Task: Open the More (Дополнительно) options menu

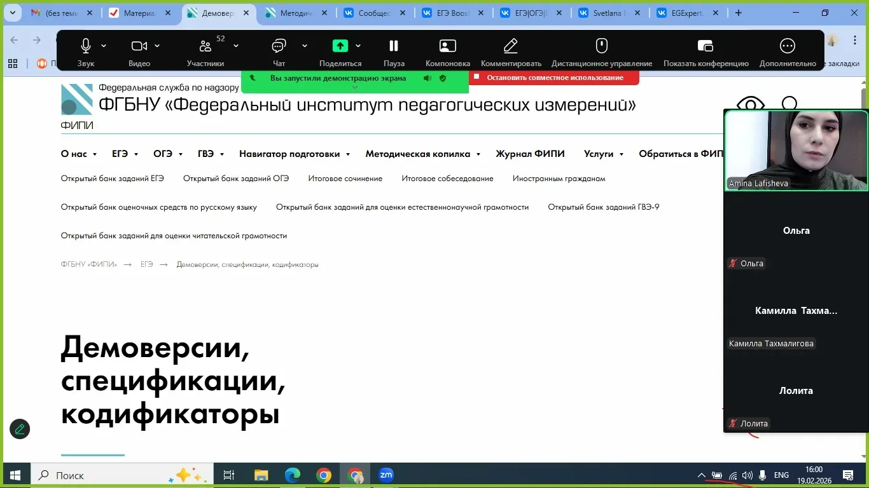Action: pos(787,46)
